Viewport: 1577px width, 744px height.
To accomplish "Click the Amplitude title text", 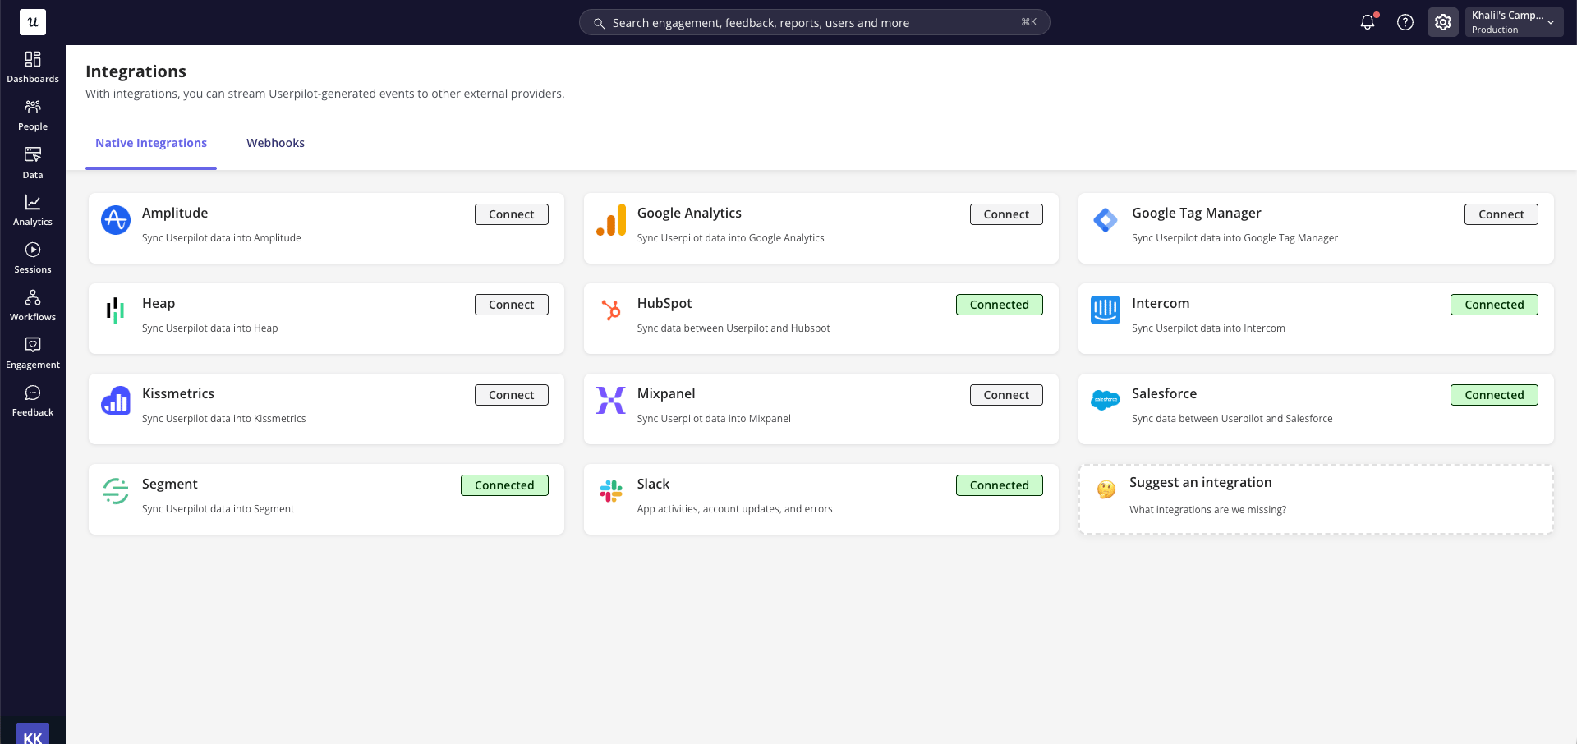I will (175, 213).
